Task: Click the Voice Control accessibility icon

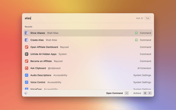Action: 27,82
